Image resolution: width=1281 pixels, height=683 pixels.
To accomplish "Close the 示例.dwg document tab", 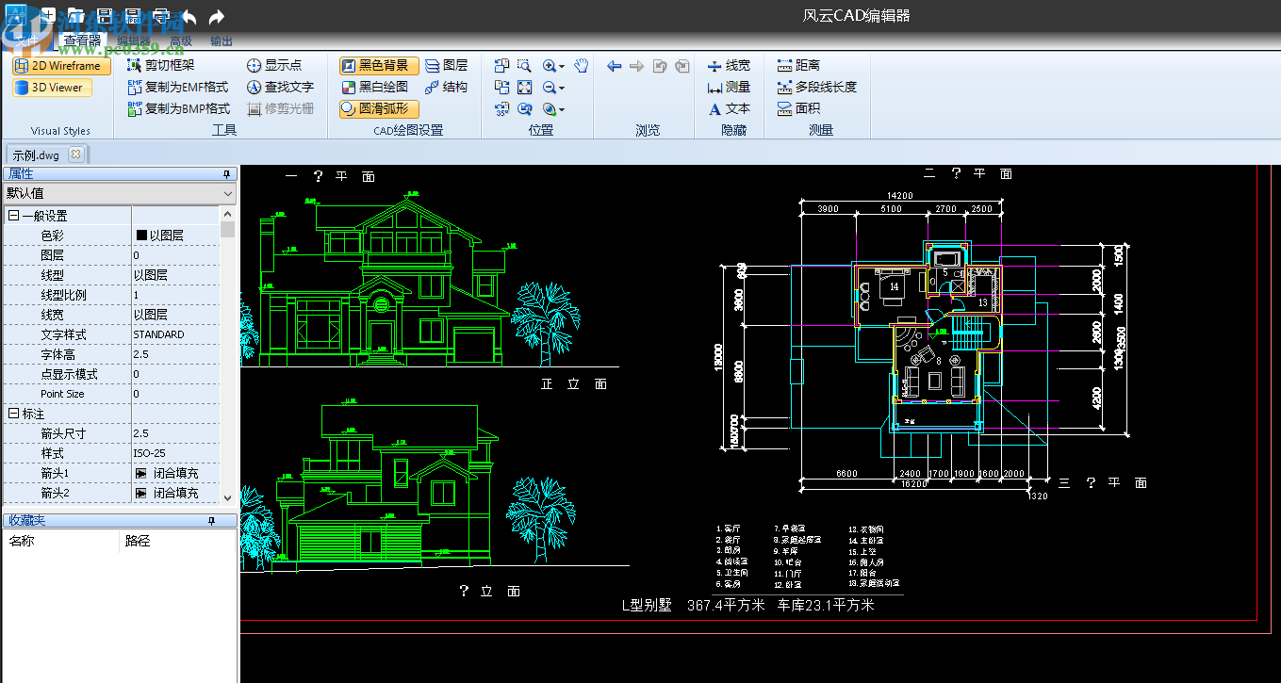I will point(76,154).
